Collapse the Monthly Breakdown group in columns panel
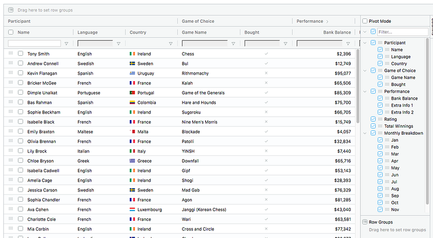This screenshot has width=433, height=238. (365, 133)
